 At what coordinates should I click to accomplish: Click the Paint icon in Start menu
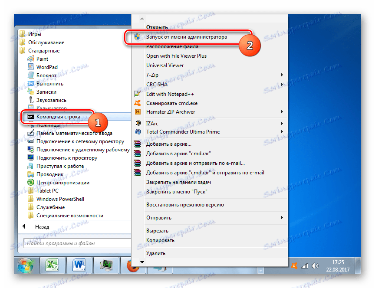tap(31, 59)
